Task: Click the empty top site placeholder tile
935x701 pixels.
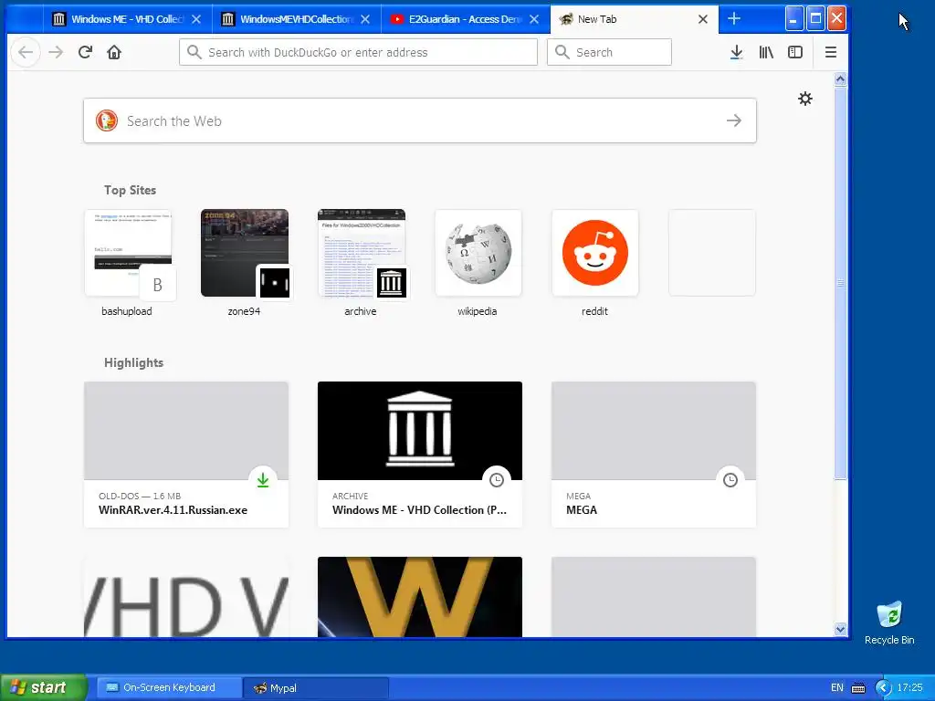Action: [712, 253]
